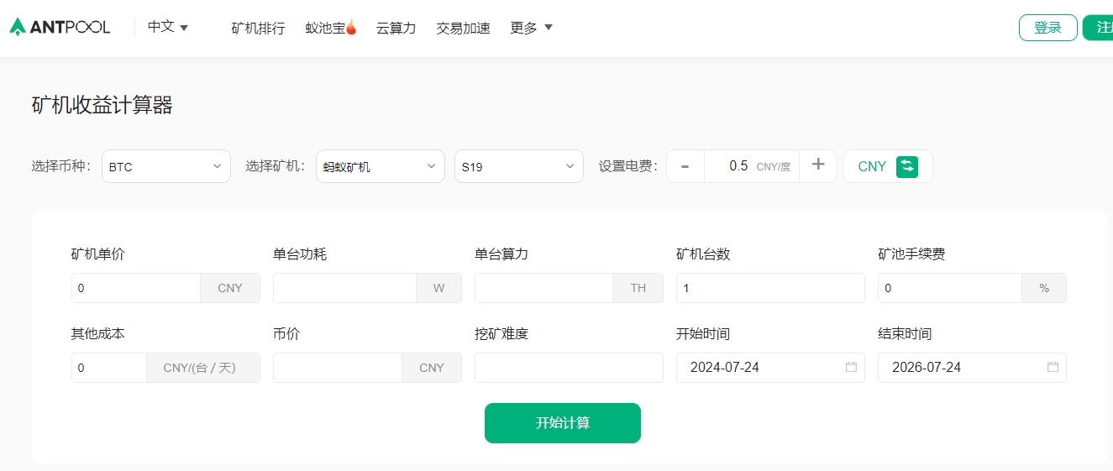Click the plus electricity fee button
The image size is (1113, 471).
click(x=817, y=165)
